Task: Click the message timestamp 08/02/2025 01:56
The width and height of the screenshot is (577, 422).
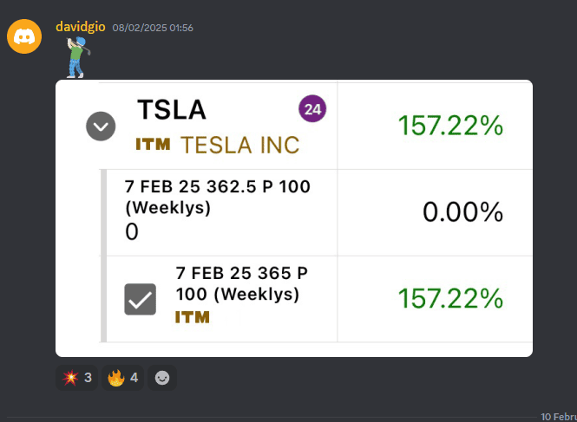Action: click(153, 28)
